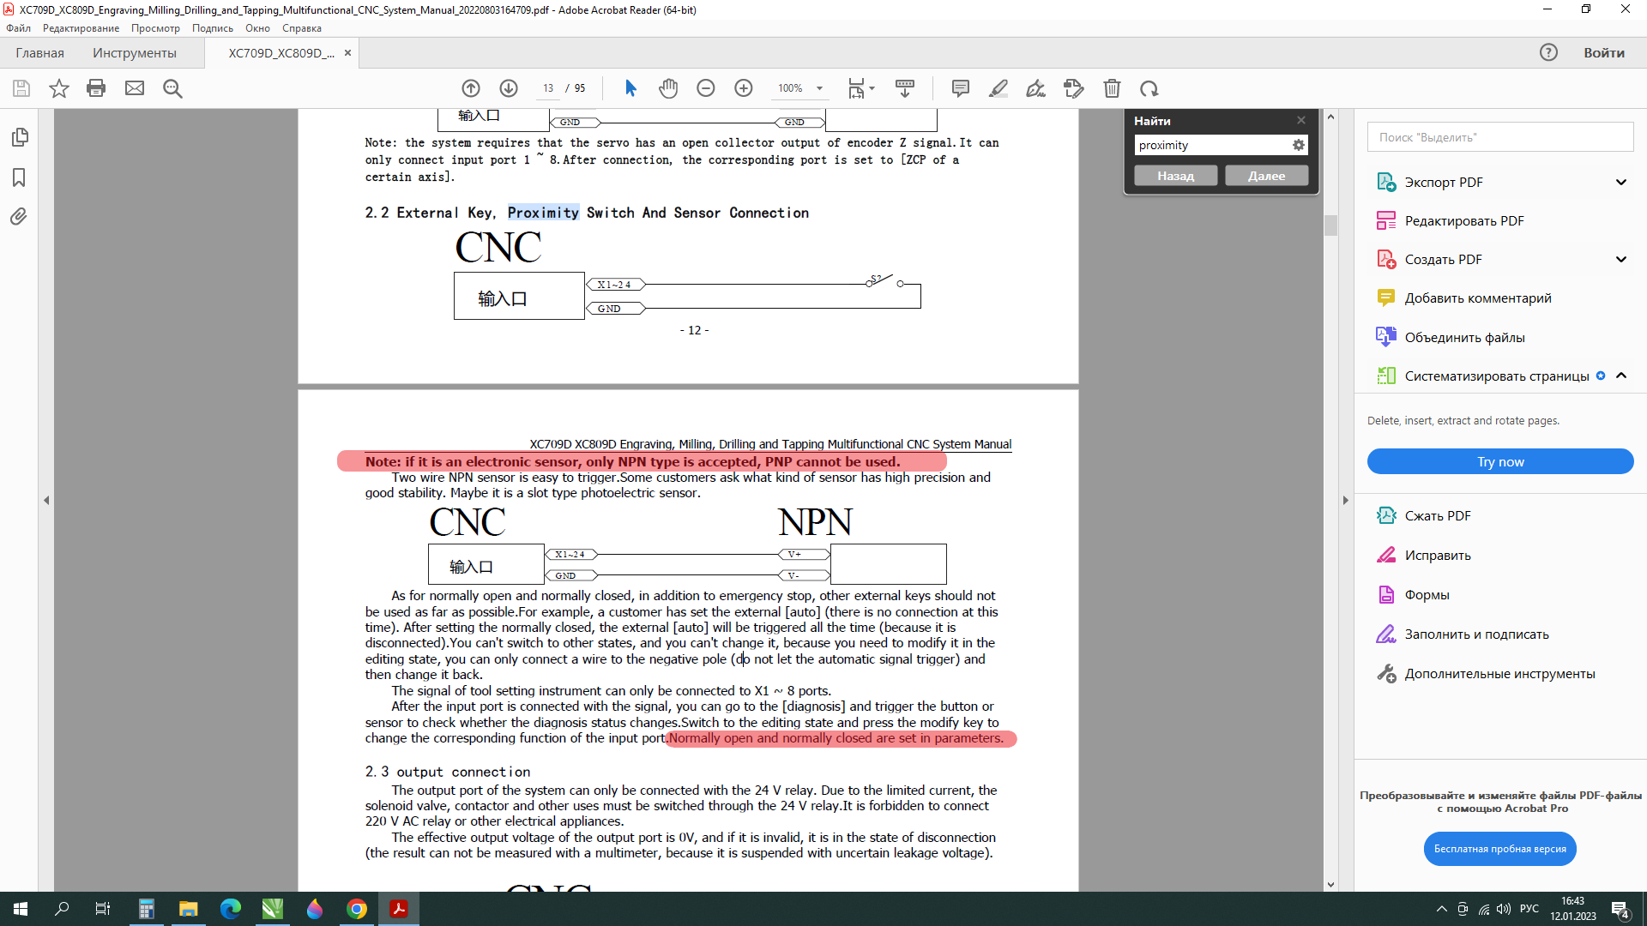The height and width of the screenshot is (926, 1647).
Task: Add a sticky note comment icon
Action: 961,88
